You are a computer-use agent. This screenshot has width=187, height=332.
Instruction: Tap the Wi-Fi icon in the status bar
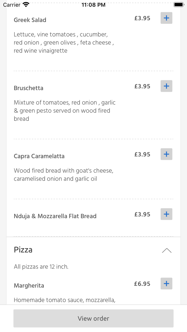[25, 4]
